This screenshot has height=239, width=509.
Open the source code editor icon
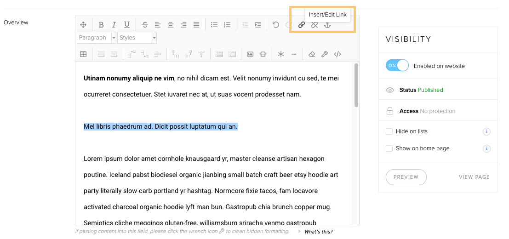(337, 54)
